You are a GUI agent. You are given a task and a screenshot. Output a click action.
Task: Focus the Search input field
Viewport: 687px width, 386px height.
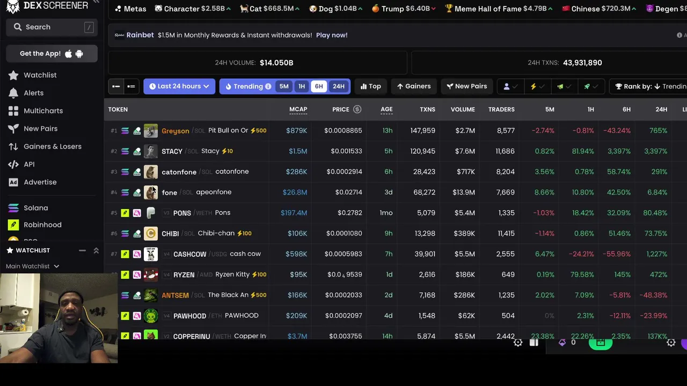tap(52, 27)
